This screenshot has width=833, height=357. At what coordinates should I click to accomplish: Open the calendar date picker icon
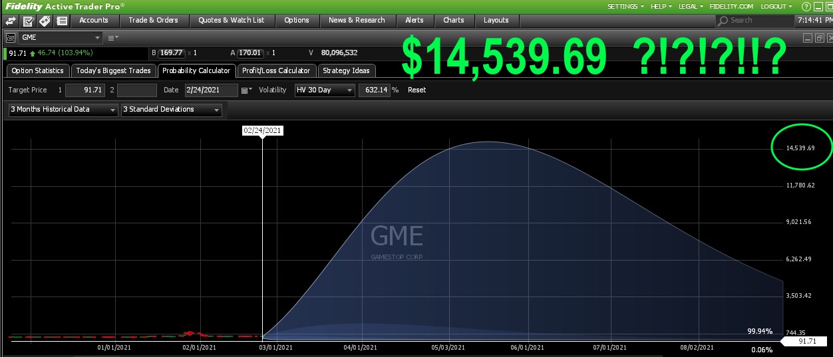coord(246,90)
